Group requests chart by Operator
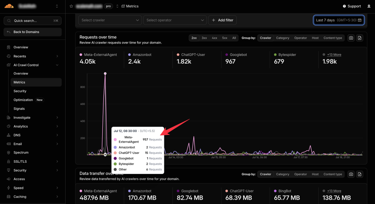Viewport: 375px width, 204px height. pyautogui.click(x=301, y=38)
